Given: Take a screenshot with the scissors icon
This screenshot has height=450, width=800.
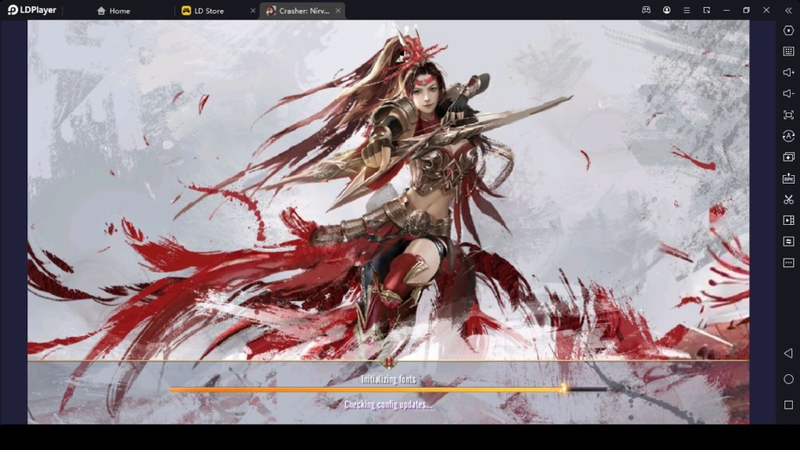Looking at the screenshot, I should point(788,199).
